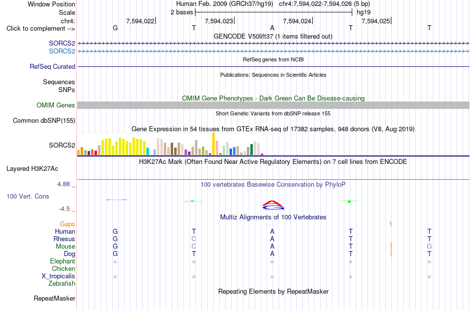Click the 'Click to complement -->' label
This screenshot has width=470, height=310.
click(x=41, y=29)
